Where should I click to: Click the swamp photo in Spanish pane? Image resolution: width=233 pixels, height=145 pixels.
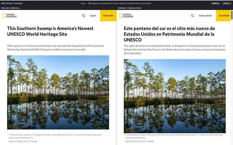point(175,96)
